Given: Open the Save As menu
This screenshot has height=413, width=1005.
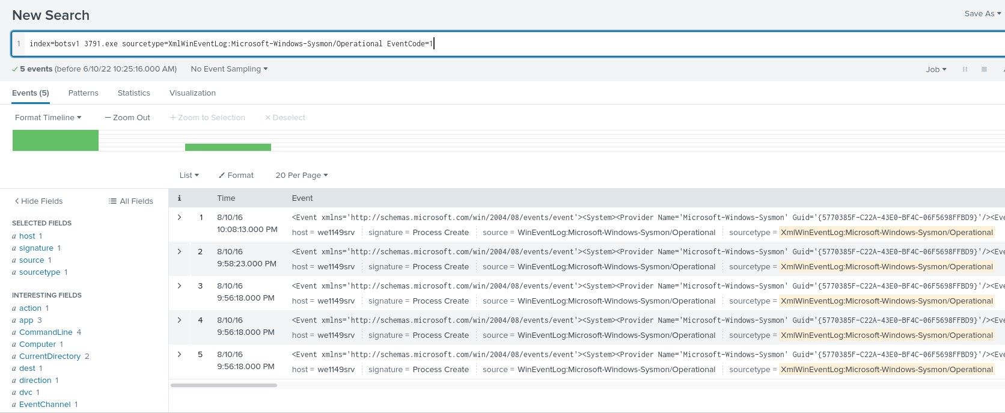Looking at the screenshot, I should click(983, 13).
